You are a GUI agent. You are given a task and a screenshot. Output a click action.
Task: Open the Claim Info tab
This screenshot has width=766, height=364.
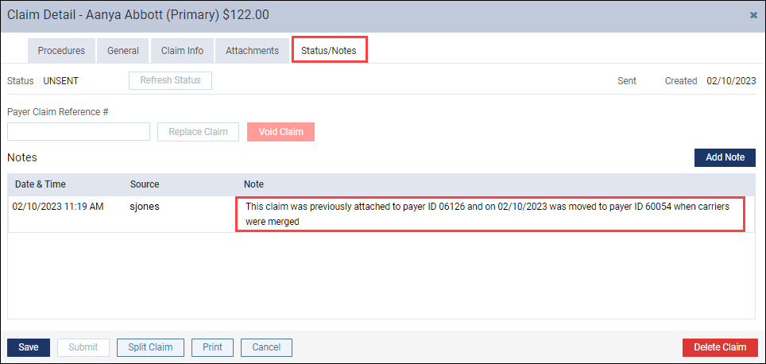click(182, 50)
